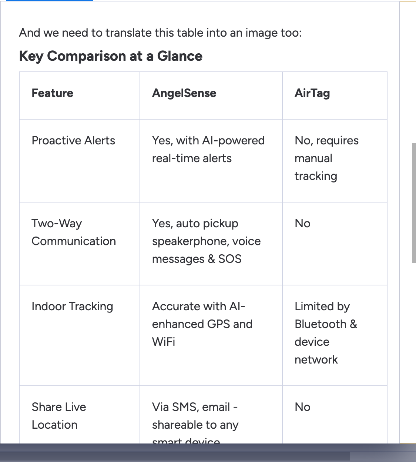Click the 'Limited by Bluetooth & device network' cell
Image resolution: width=416 pixels, height=462 pixels.
click(326, 333)
